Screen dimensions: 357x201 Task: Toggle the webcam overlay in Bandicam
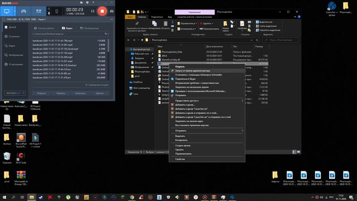57,11
